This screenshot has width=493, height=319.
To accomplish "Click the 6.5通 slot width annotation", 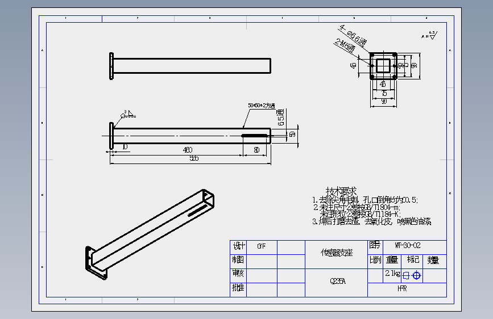I will 280,117.
